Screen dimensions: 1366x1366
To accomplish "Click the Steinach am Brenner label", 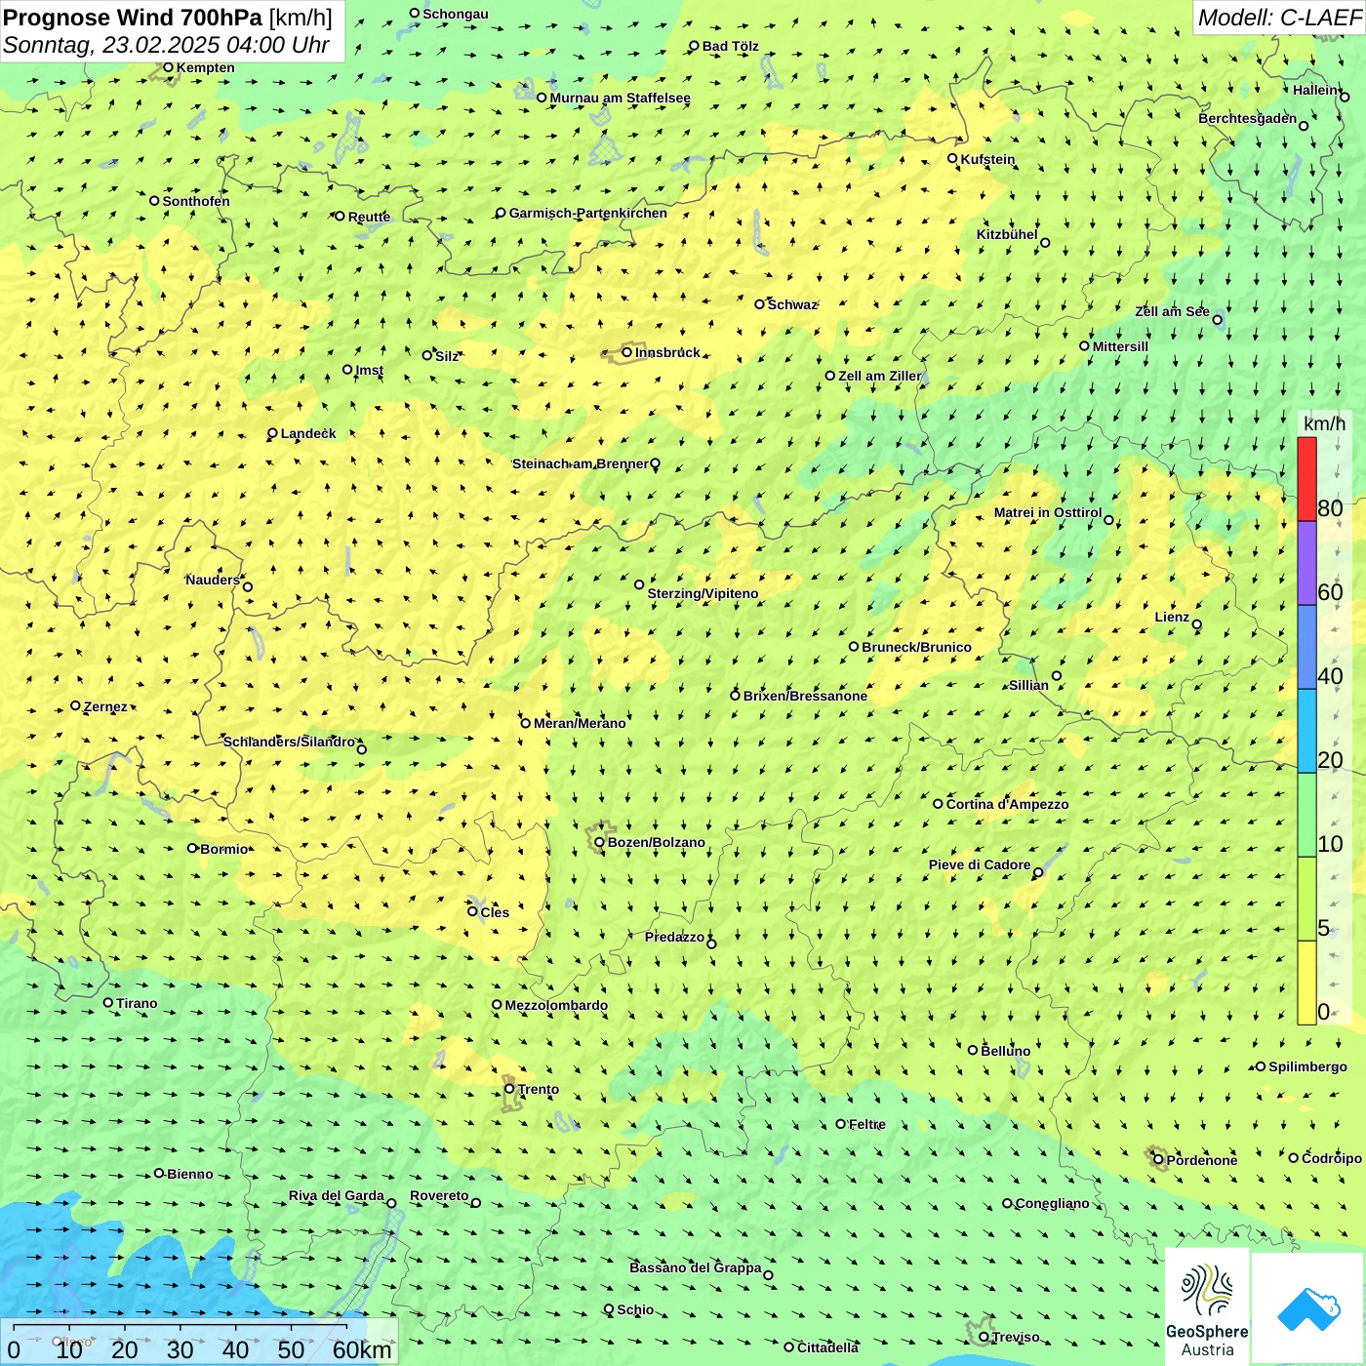I will pos(580,463).
